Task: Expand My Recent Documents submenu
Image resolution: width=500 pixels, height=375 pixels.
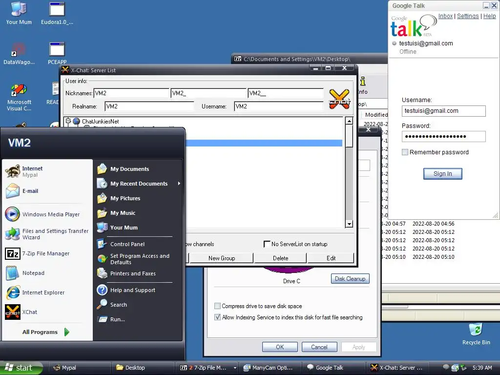Action: (x=138, y=184)
